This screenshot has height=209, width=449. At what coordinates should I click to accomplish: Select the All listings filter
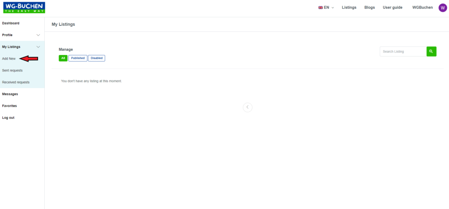pyautogui.click(x=63, y=58)
